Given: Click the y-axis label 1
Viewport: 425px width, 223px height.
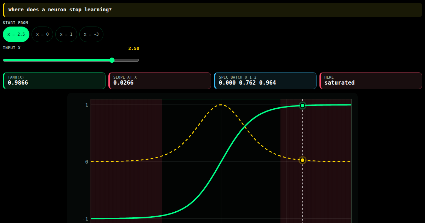Looking at the screenshot, I should coord(86,105).
